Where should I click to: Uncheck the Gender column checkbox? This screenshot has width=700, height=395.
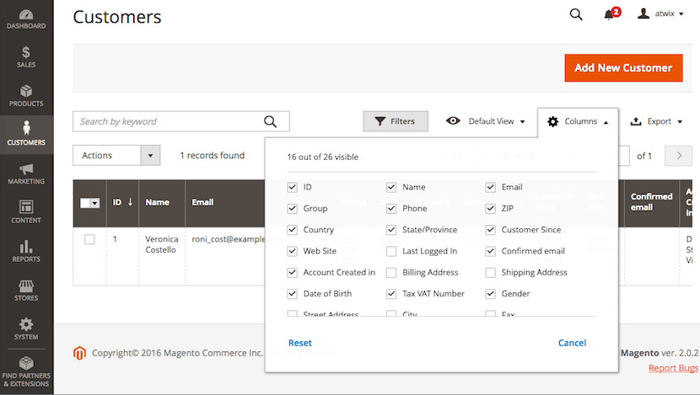(x=491, y=294)
